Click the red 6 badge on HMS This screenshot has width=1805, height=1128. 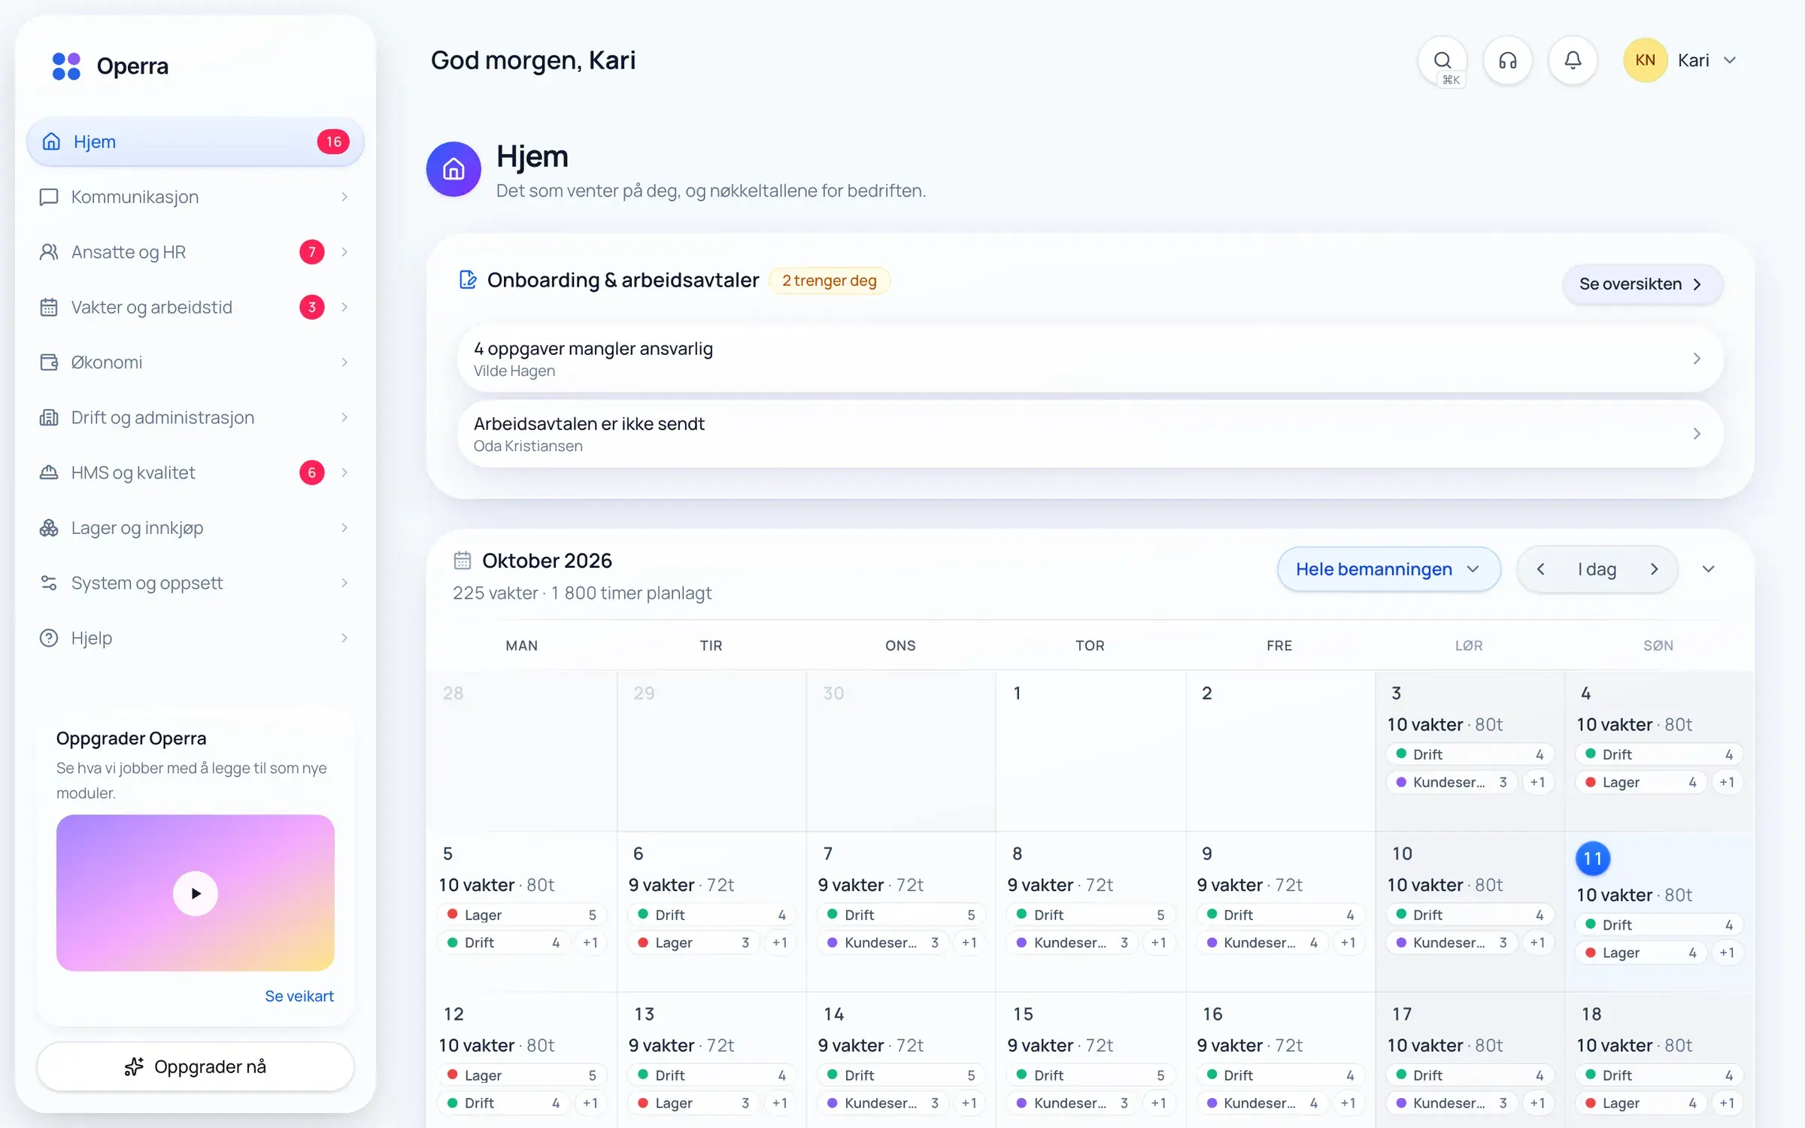click(x=312, y=472)
